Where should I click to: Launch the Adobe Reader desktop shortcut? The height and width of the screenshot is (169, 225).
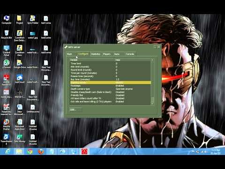[7, 80]
